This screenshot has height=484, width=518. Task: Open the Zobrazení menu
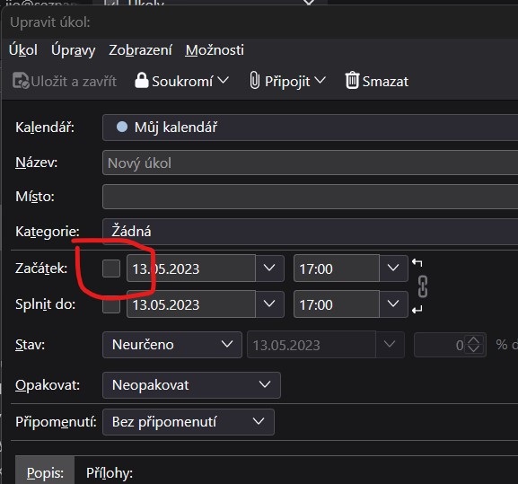140,50
